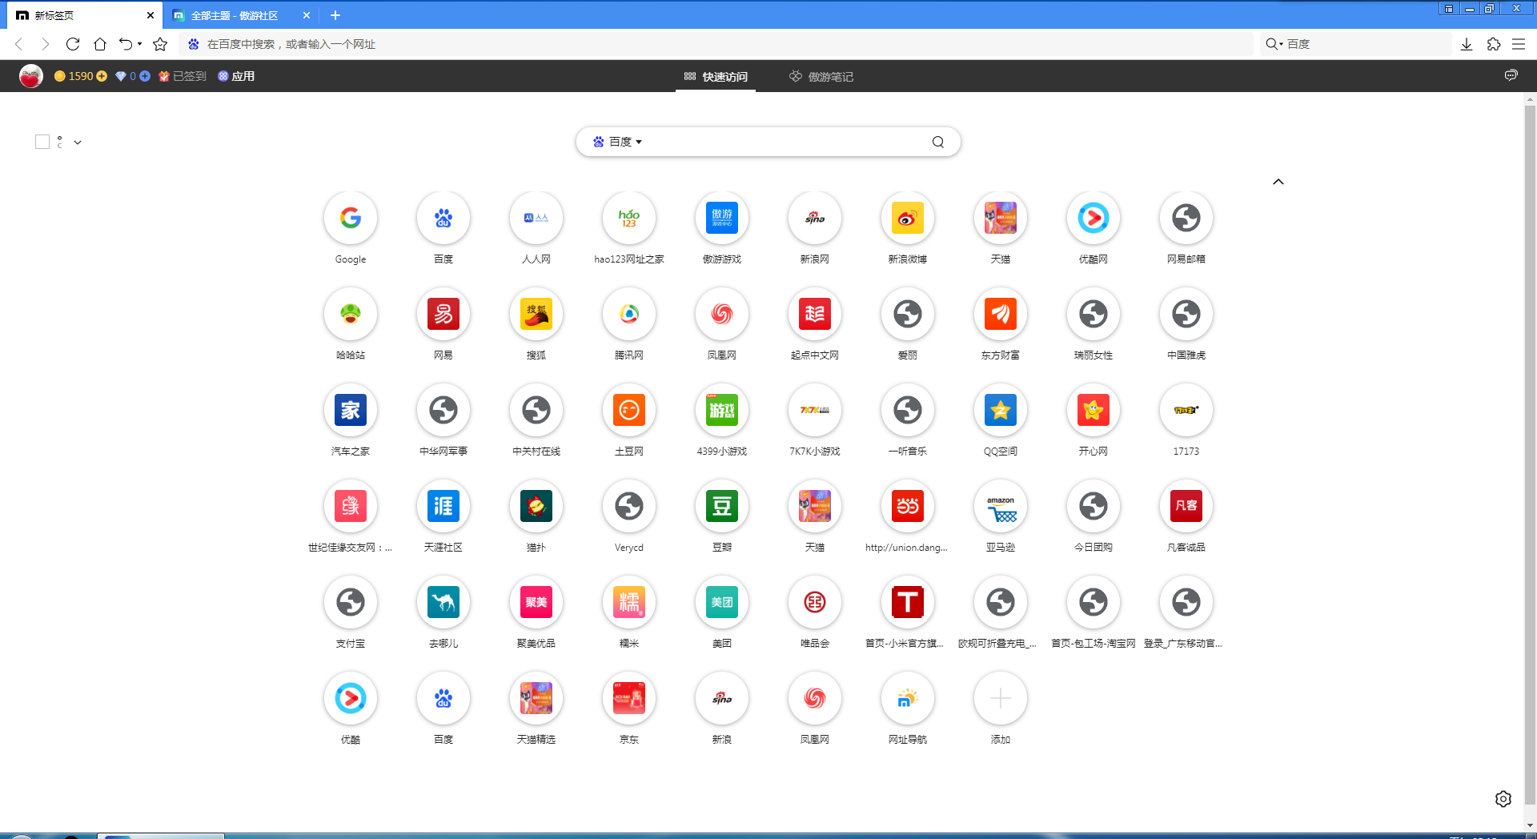Screen dimensions: 1537x839
Task: Open the message feedback icon
Action: tap(1511, 75)
